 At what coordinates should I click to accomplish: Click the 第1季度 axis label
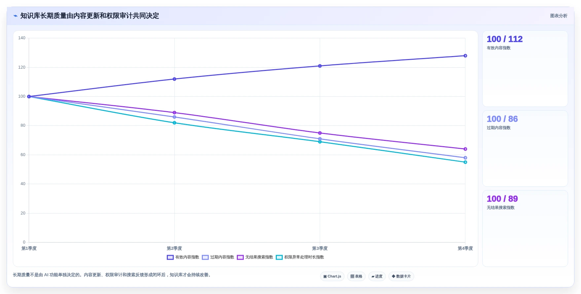(x=29, y=248)
